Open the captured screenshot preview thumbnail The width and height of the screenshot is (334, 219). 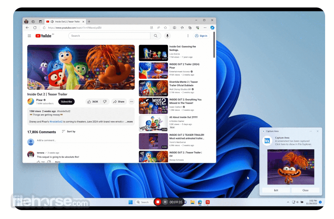coord(291,167)
